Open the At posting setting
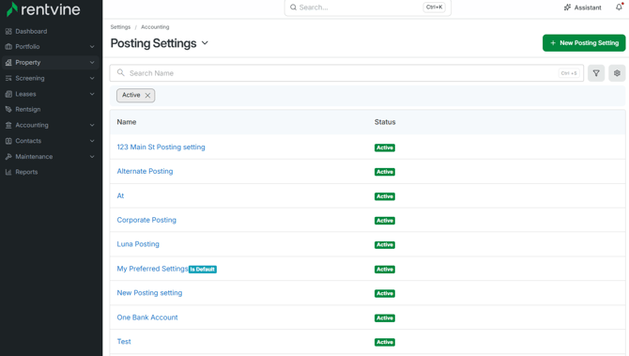This screenshot has height=356, width=629. point(120,196)
